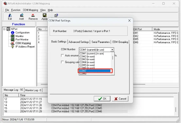Select COM Mapping in the Function tree

tap(23, 43)
